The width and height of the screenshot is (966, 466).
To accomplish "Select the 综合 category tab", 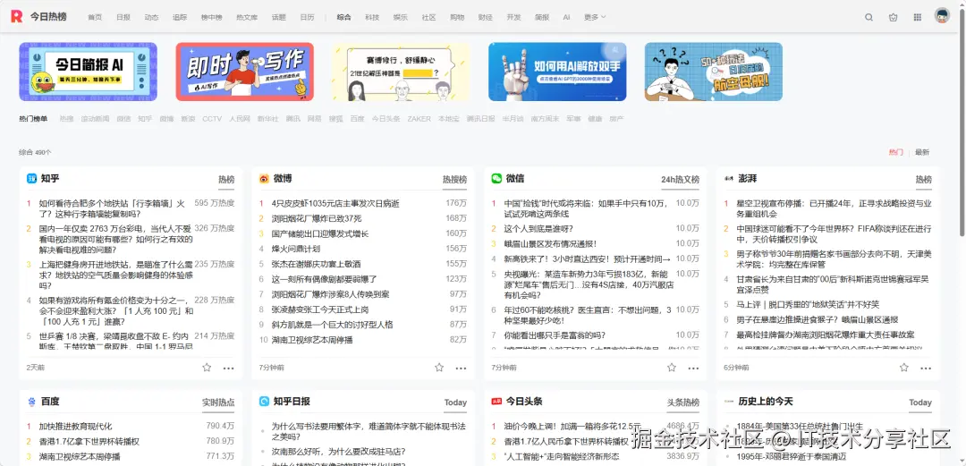I will click(x=343, y=17).
